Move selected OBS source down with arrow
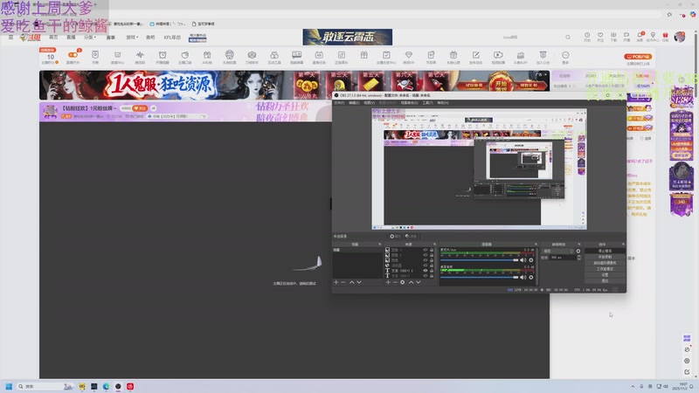The width and height of the screenshot is (699, 393). click(x=419, y=282)
